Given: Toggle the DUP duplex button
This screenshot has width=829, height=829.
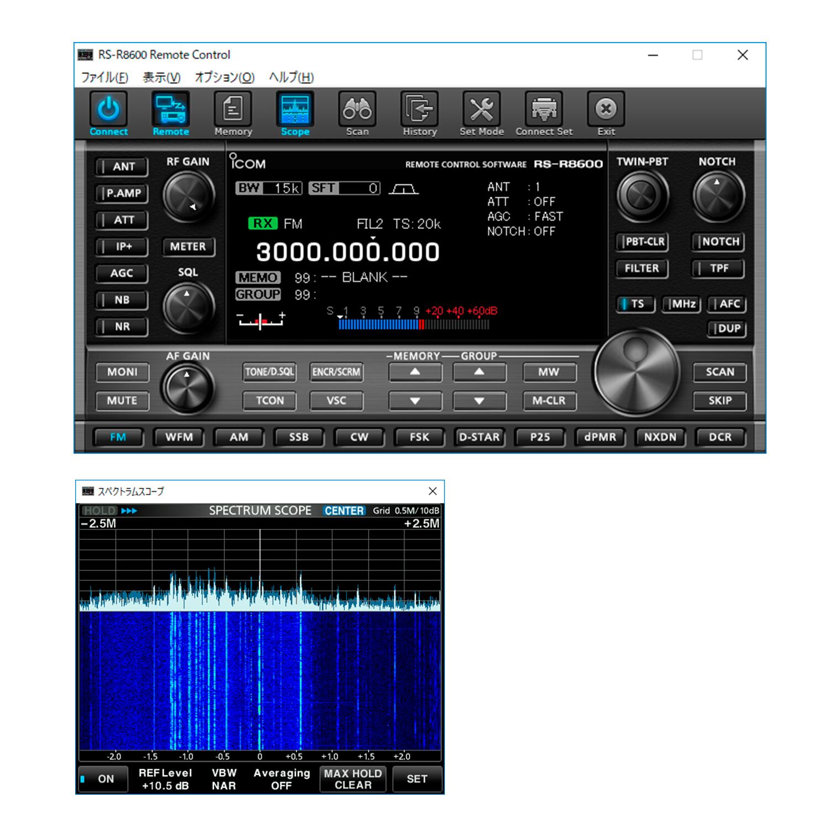Looking at the screenshot, I should point(727,329).
